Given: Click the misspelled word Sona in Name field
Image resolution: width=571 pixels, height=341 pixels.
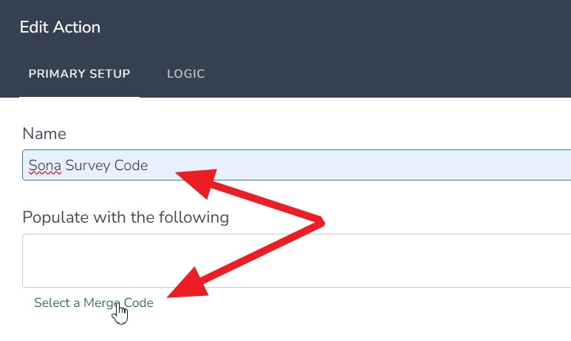Looking at the screenshot, I should click(x=45, y=166).
